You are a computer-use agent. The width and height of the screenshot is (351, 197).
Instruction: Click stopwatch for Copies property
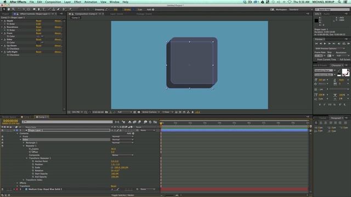coord(30,149)
